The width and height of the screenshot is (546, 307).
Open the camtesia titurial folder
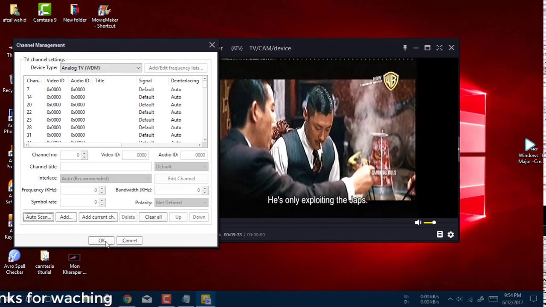pyautogui.click(x=45, y=262)
